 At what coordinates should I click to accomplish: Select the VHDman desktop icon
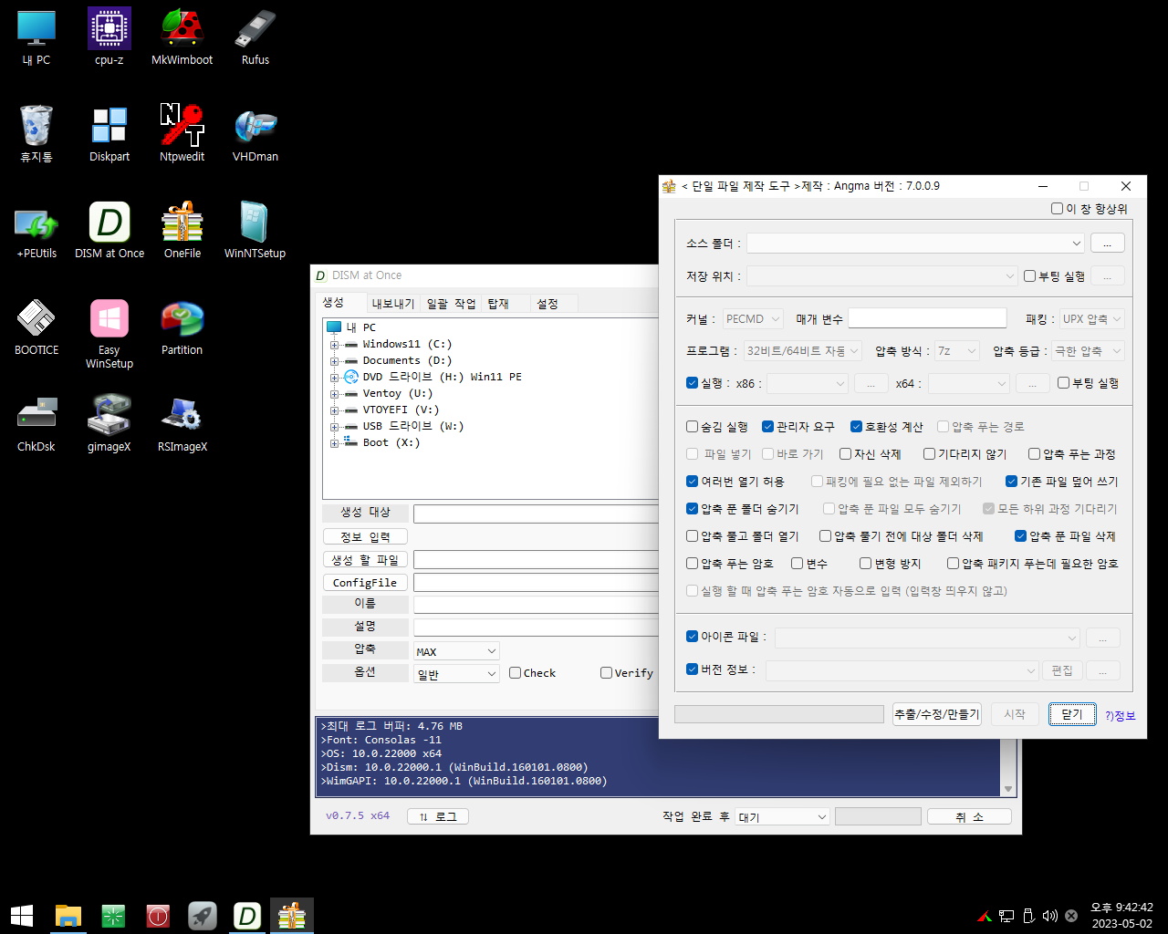pos(255,133)
